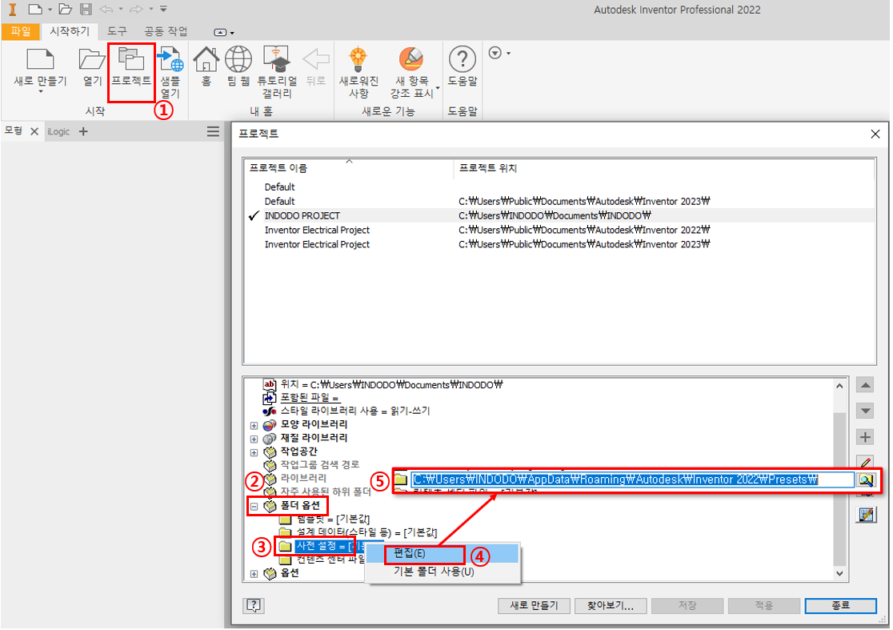The image size is (893, 630).
Task: Switch to 공동 작업 ribbon tab
Action: (x=166, y=31)
